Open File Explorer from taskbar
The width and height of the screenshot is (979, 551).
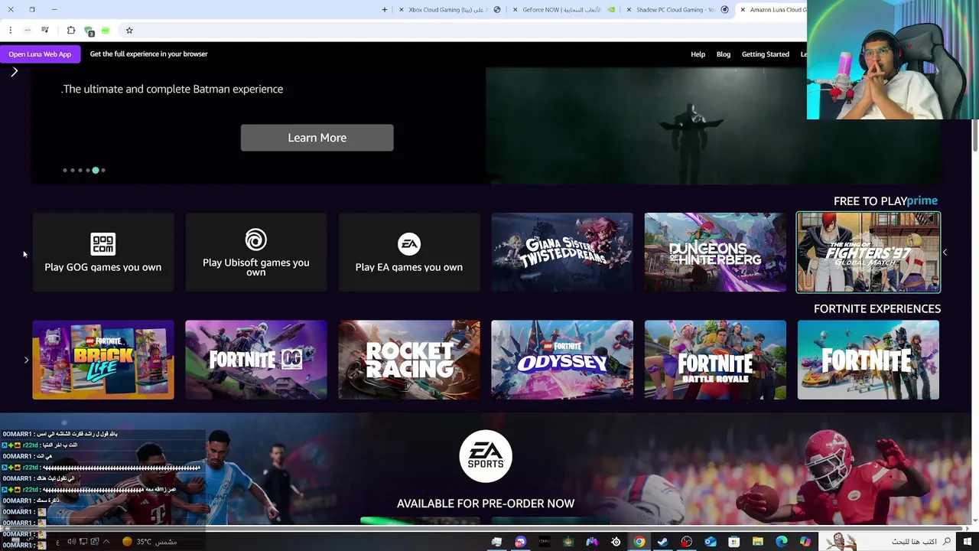[757, 542]
